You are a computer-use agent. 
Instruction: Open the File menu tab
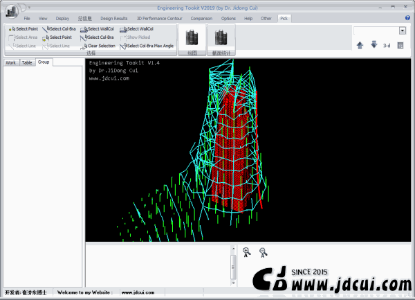point(27,18)
